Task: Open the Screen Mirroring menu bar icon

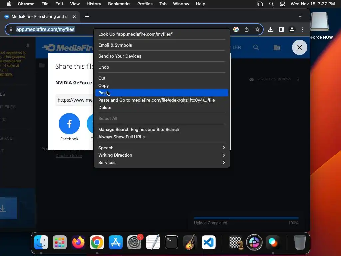Action: click(x=260, y=4)
